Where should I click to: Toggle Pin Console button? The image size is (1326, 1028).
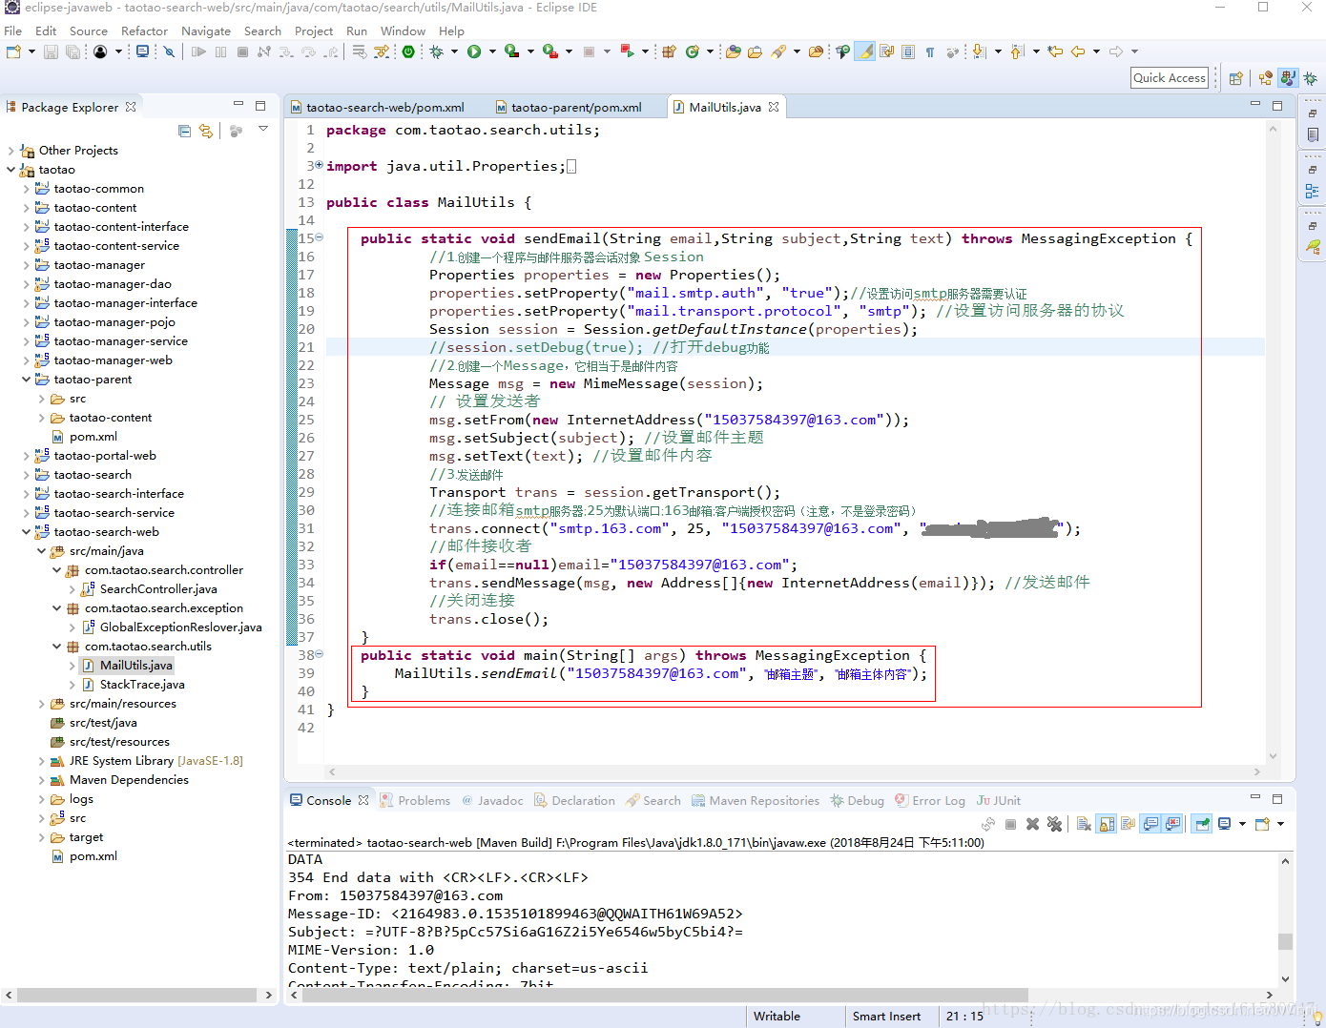point(1201,824)
